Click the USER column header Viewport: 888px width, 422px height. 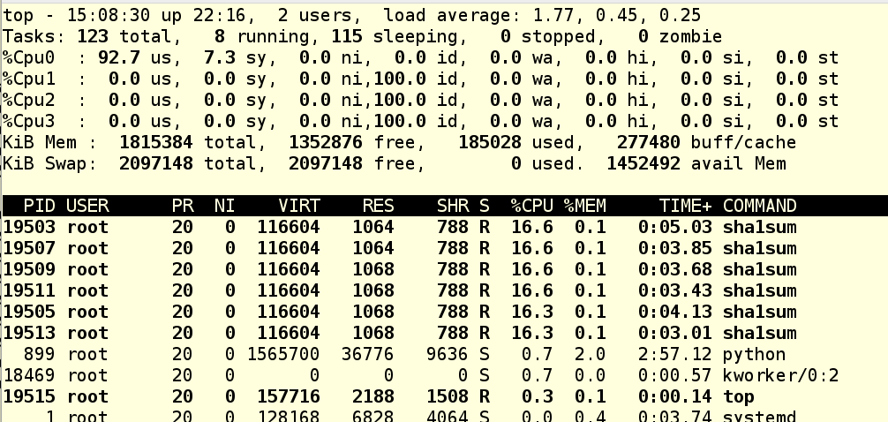(x=87, y=205)
